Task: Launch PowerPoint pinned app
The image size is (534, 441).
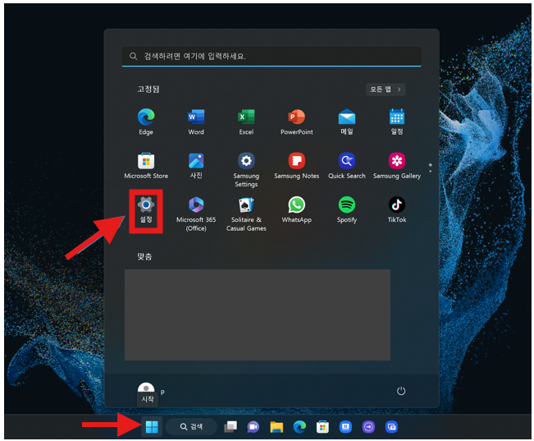Action: click(x=296, y=122)
